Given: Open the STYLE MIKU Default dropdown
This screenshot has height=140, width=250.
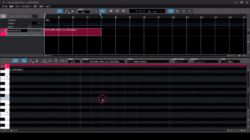Looking at the screenshot, I should pos(151,62).
